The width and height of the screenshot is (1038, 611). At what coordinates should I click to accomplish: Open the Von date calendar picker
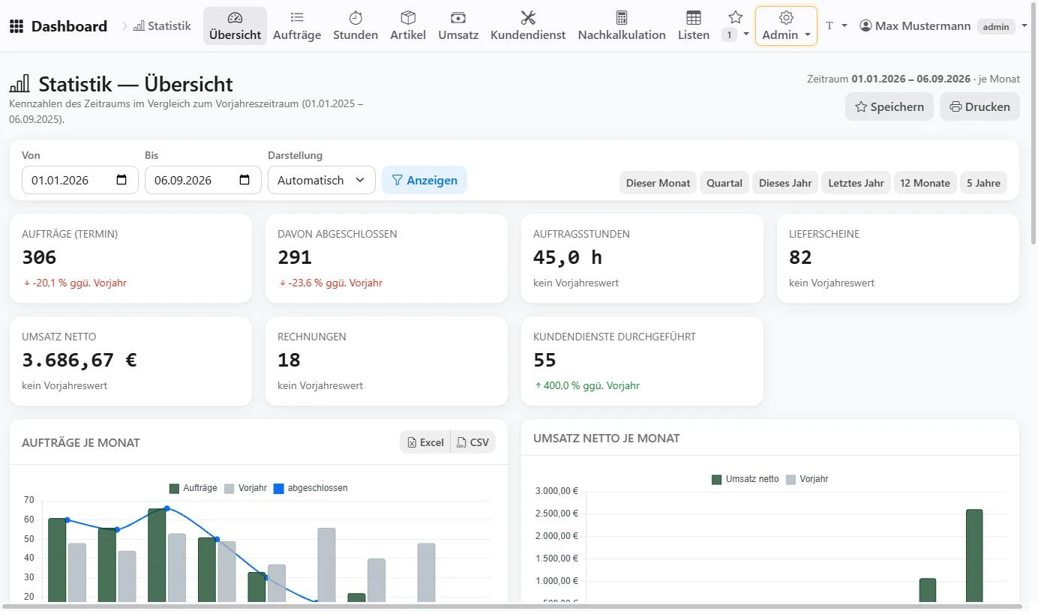pyautogui.click(x=121, y=180)
